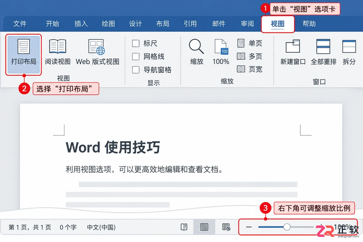The width and height of the screenshot is (363, 242).
Task: Switch to the 开始 tab
Action: [x=52, y=24]
